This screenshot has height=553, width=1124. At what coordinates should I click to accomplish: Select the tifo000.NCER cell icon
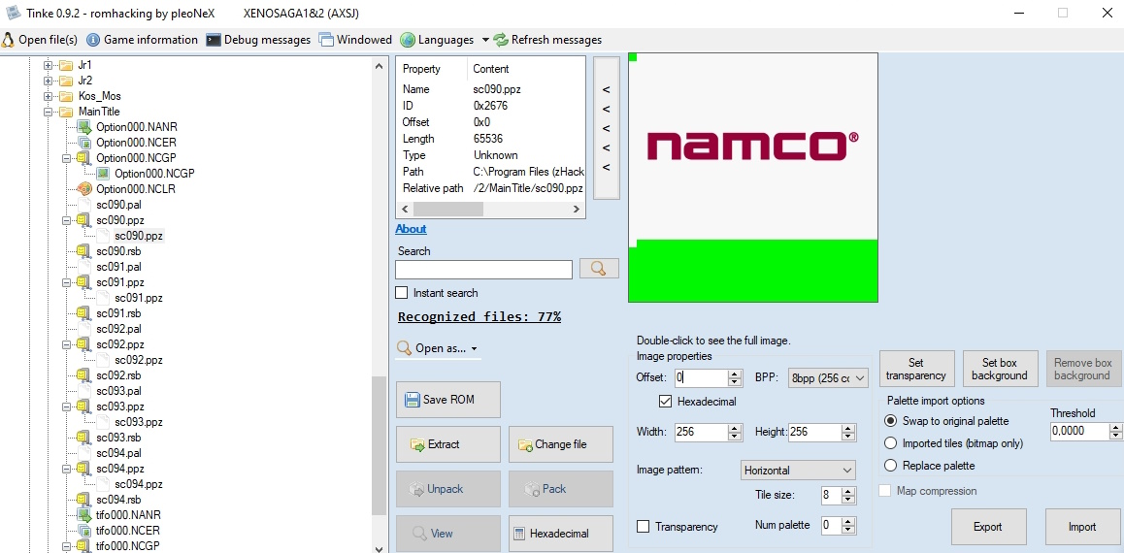point(83,531)
